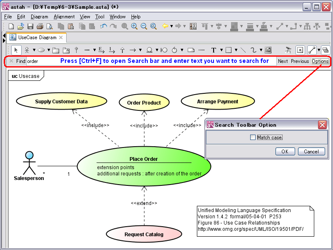Viewport: 333px width, 250px height.
Task: Click the Save file icon
Action: tap(30, 26)
